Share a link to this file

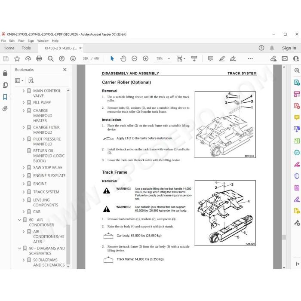(x=273, y=58)
